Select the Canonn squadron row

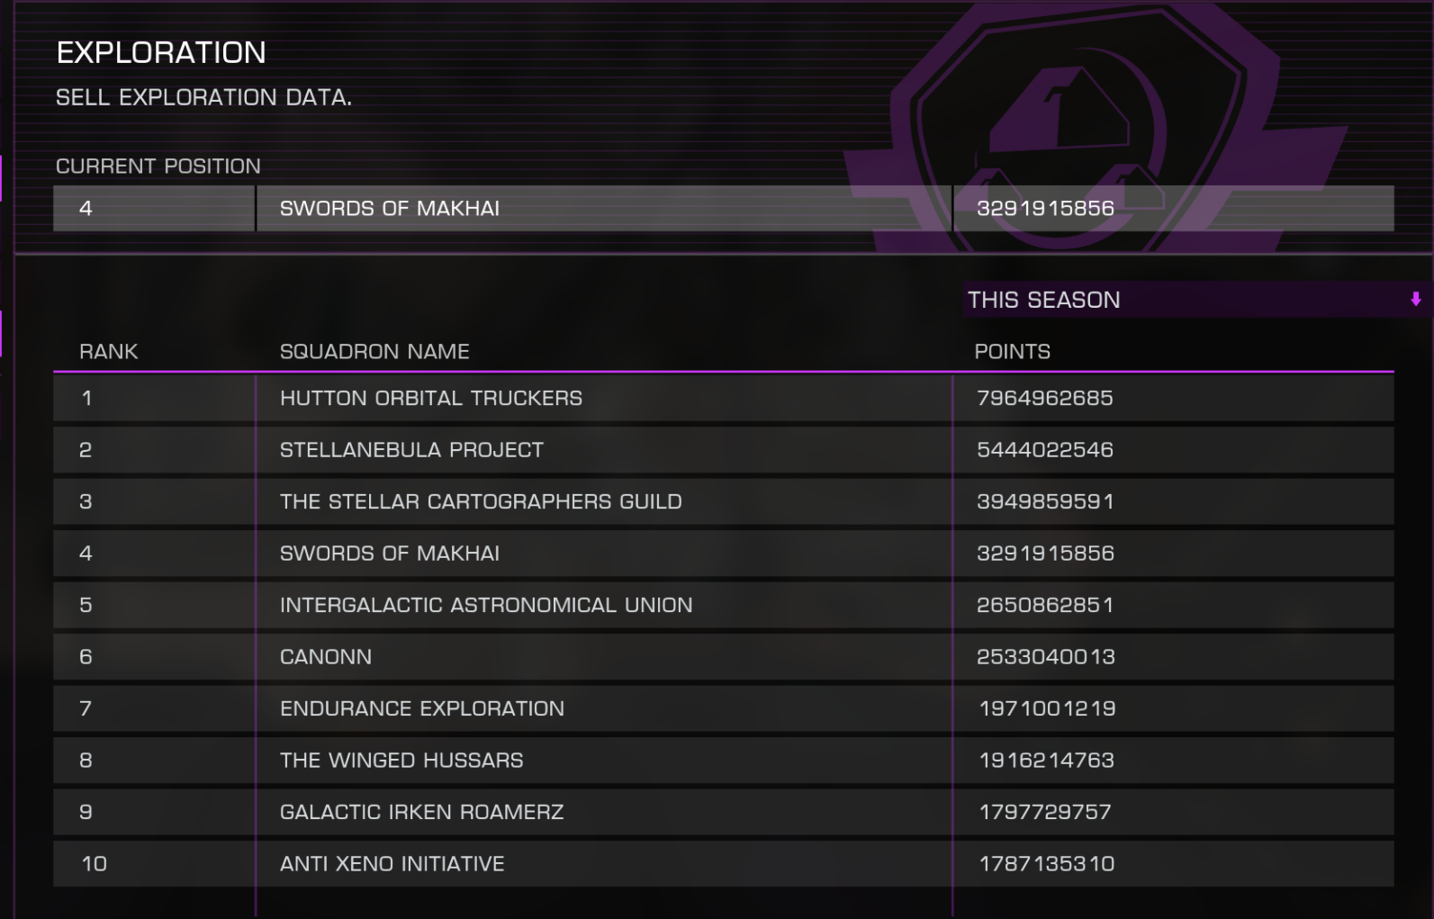723,657
